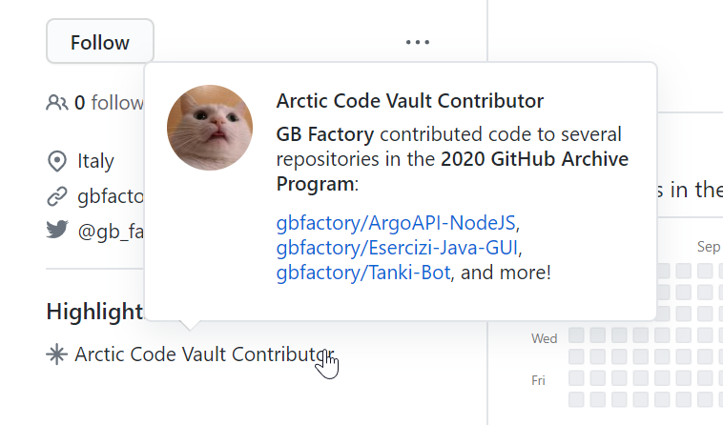
Task: Open the three-dot more options menu
Action: [417, 42]
